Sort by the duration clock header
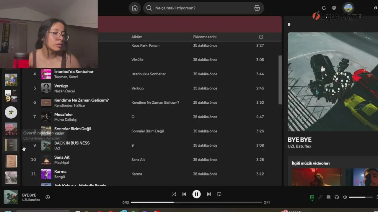 pos(261,37)
